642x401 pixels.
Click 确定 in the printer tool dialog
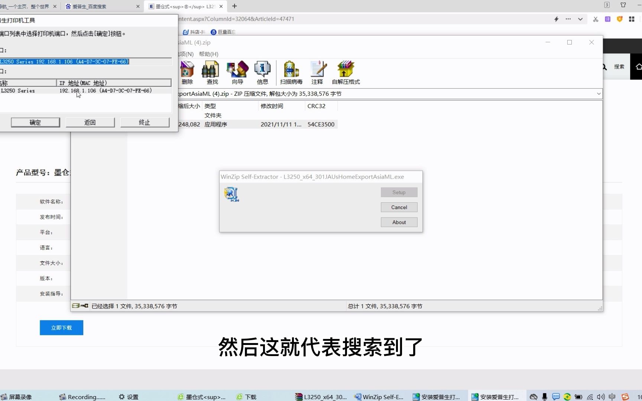coord(35,123)
